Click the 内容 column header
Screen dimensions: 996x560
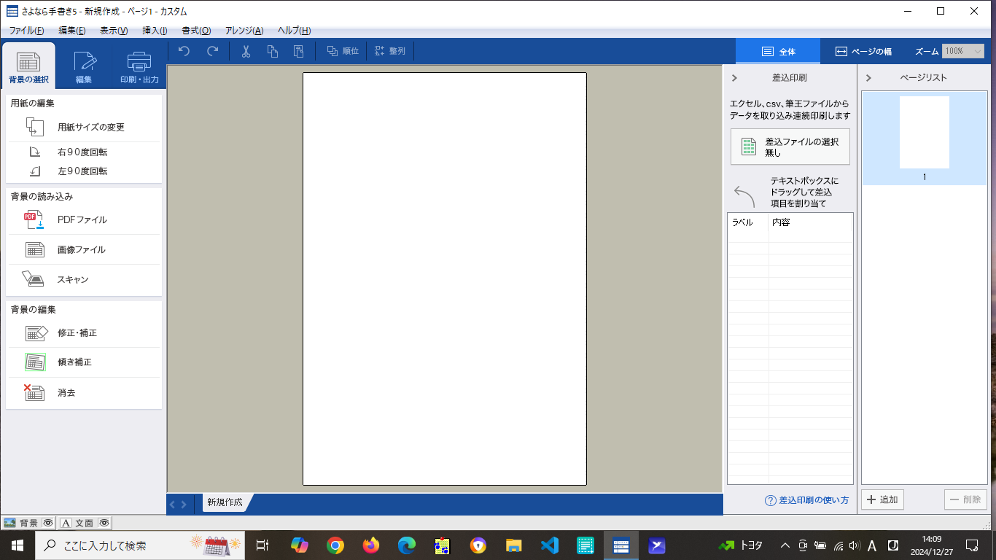tap(810, 222)
